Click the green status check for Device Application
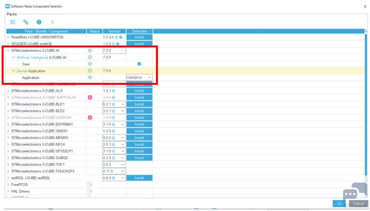370x211 pixels. [90, 71]
